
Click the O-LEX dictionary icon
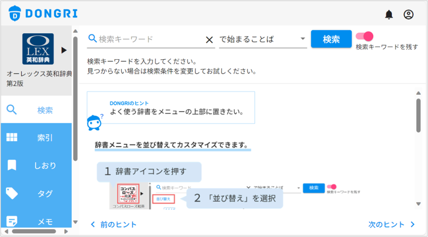point(38,49)
